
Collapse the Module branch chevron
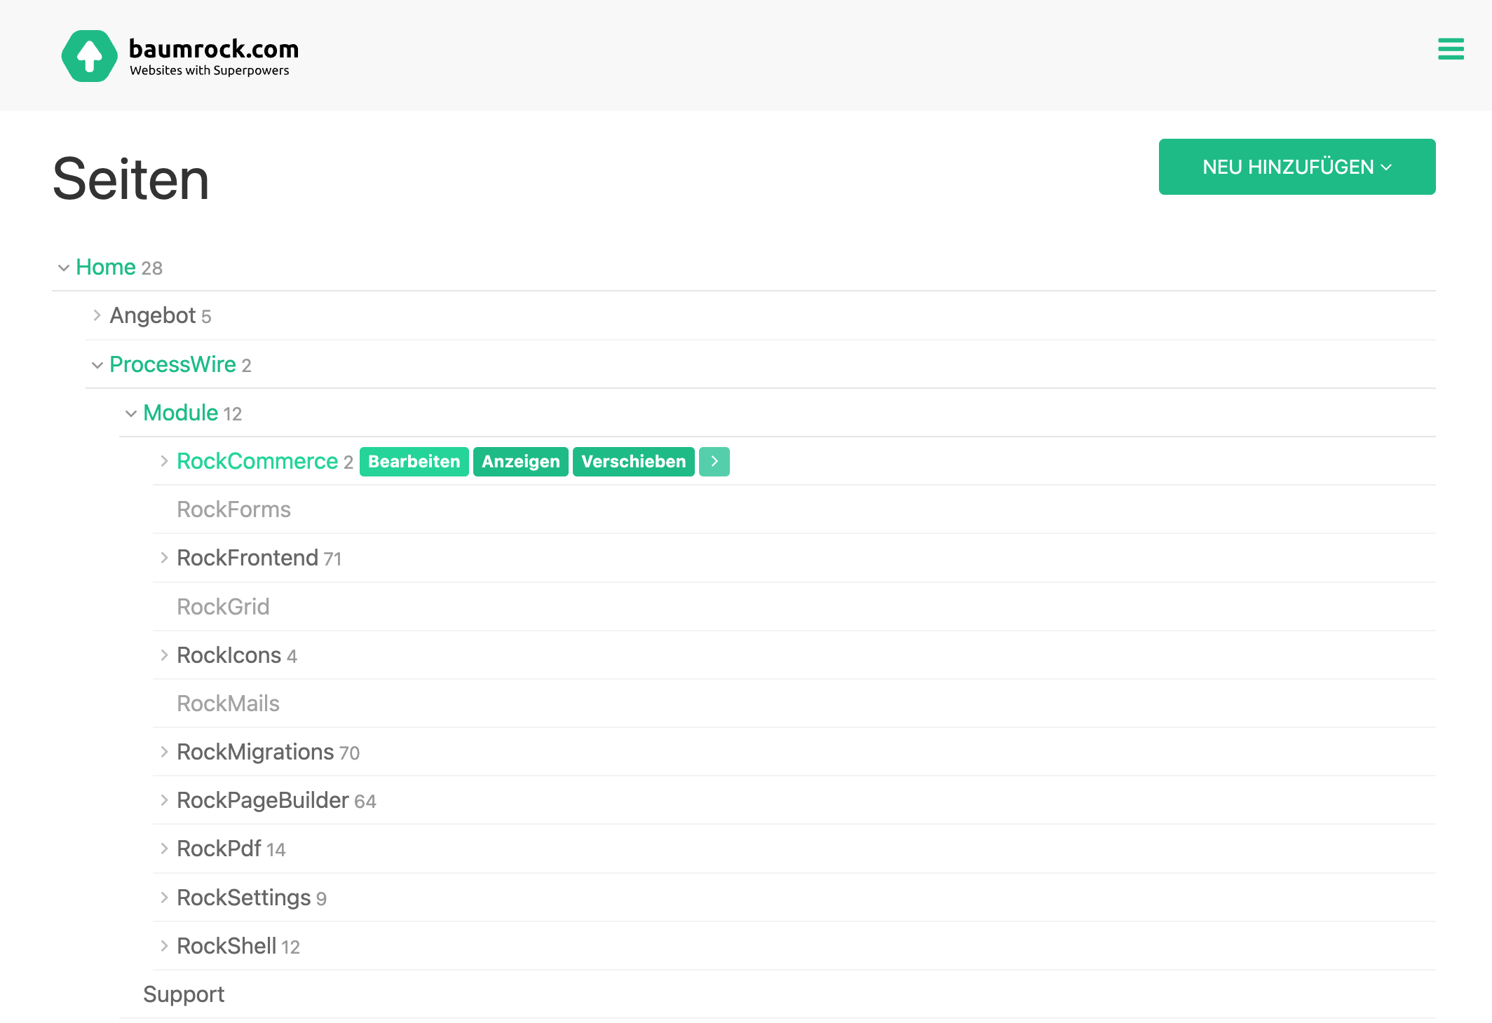(131, 413)
